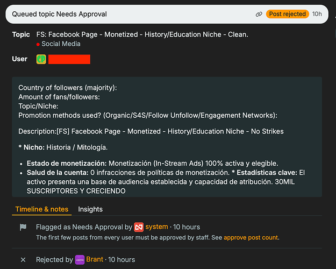
Task: Click the Description line in the post body
Action: point(151,131)
